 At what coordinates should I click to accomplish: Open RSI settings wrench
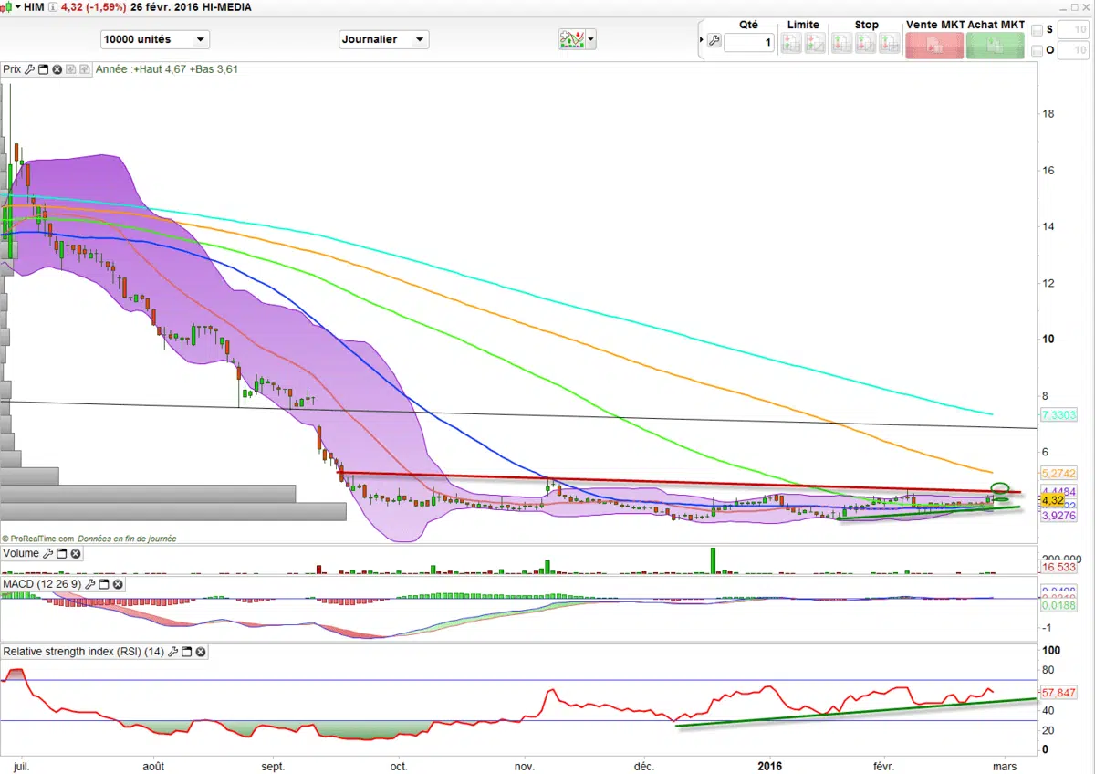pos(173,652)
